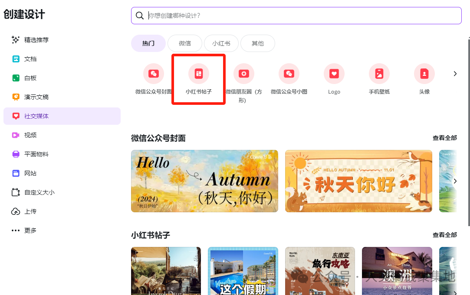Switch to the 微信 filter tab

coord(184,43)
